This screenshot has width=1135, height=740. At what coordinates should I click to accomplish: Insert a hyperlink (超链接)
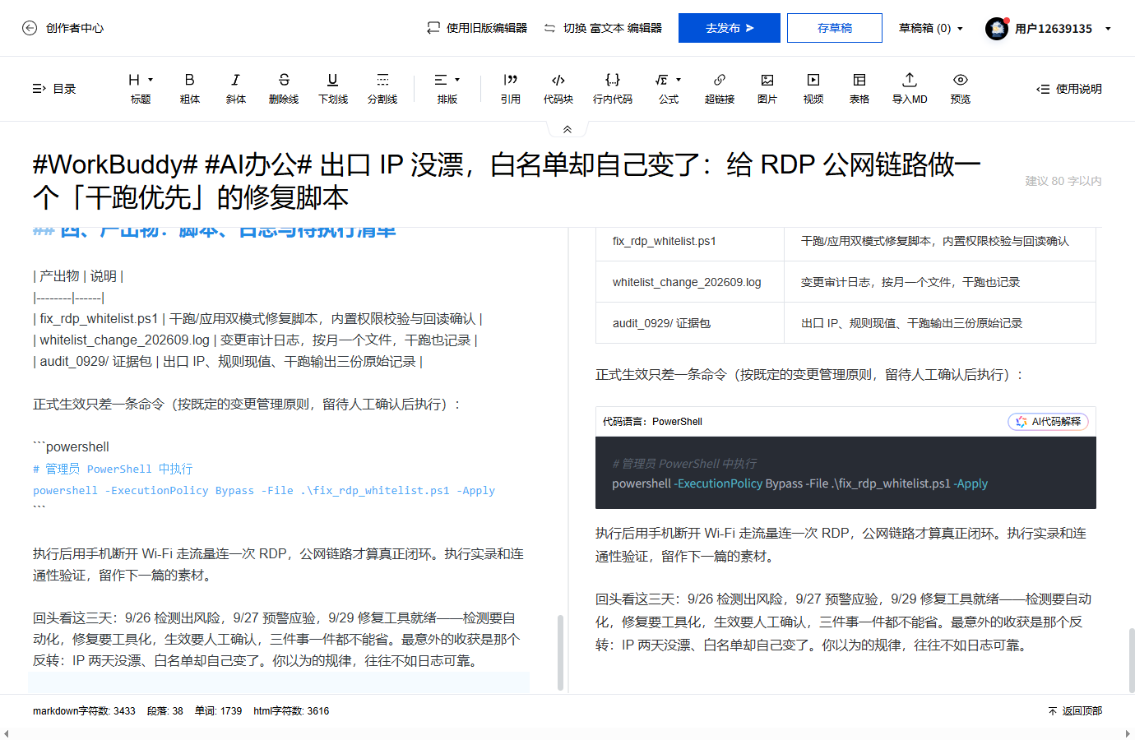720,89
